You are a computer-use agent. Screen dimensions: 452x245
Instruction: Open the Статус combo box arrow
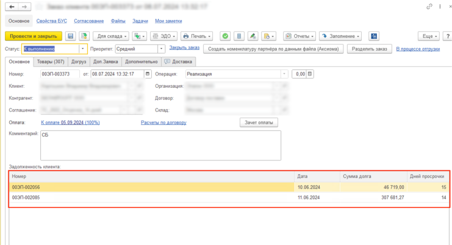pos(84,49)
